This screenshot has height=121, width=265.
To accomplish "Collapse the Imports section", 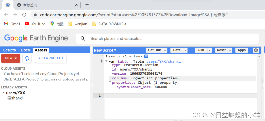I will click(102, 56).
